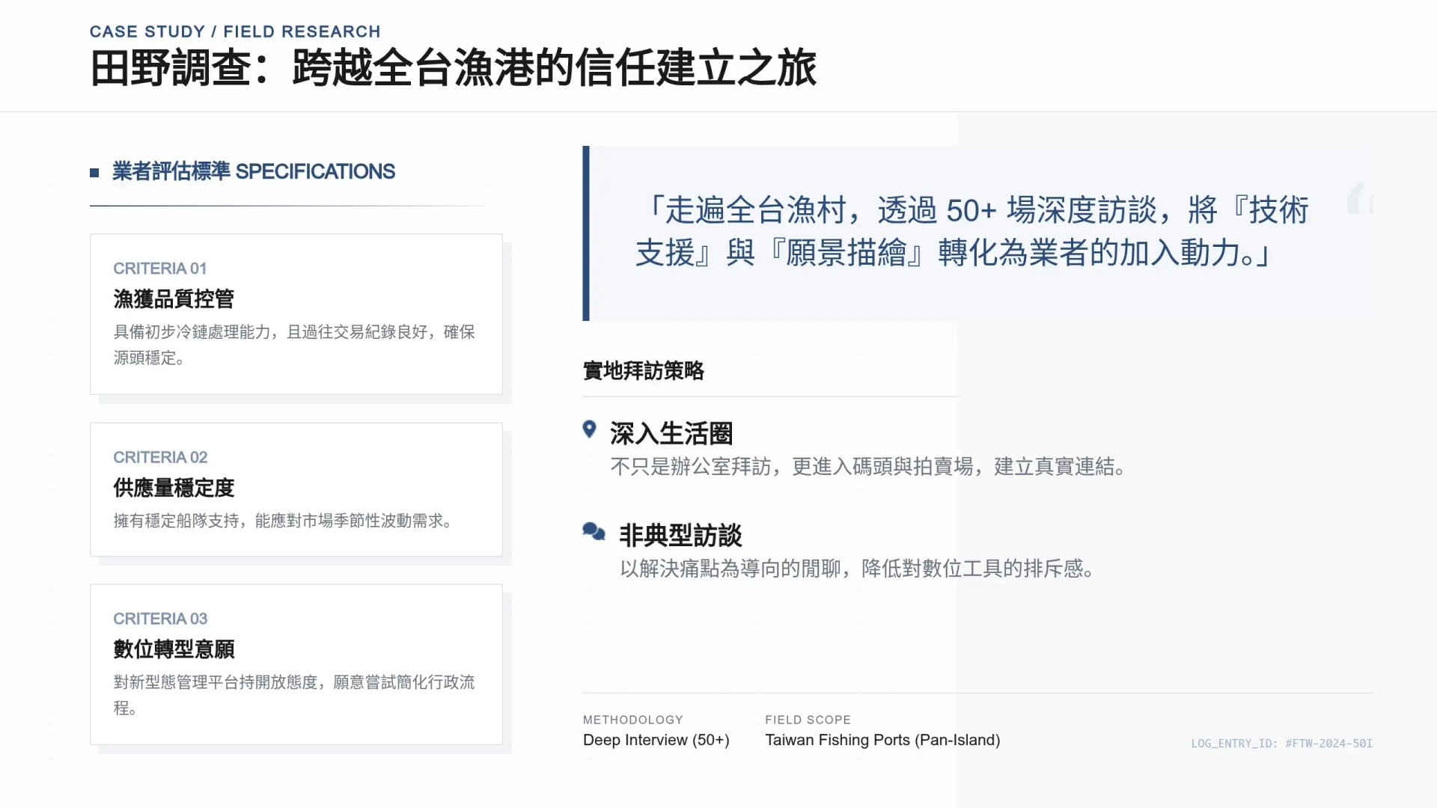Viewport: 1437px width, 808px height.
Task: Select the CRITERIA 01 漁獲品質控管 card
Action: 296,314
